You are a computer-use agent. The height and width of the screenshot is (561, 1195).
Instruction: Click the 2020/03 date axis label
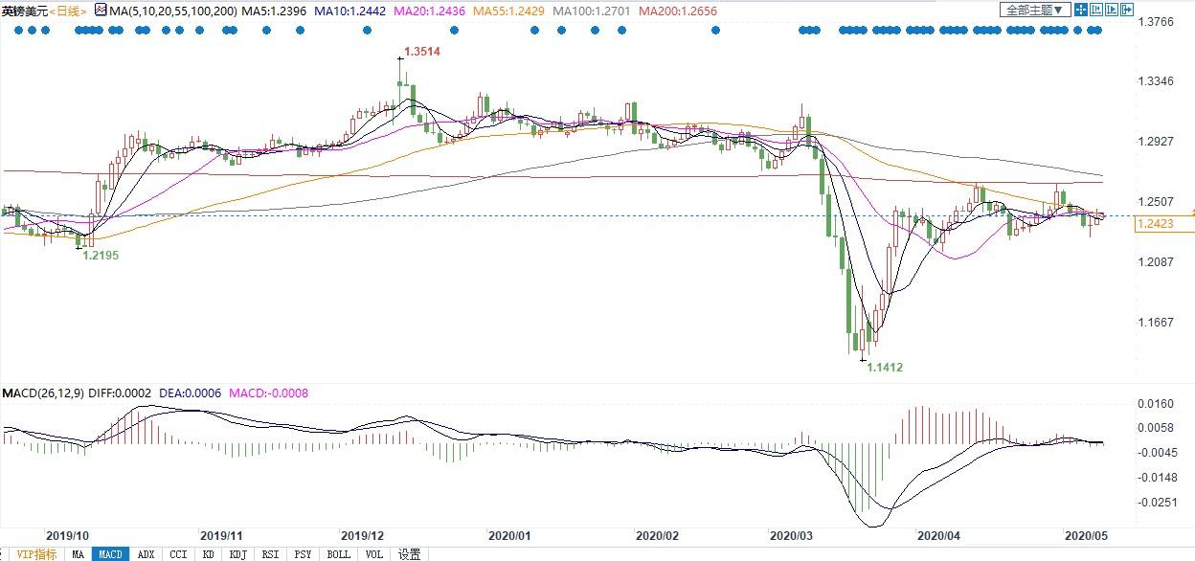coord(791,535)
